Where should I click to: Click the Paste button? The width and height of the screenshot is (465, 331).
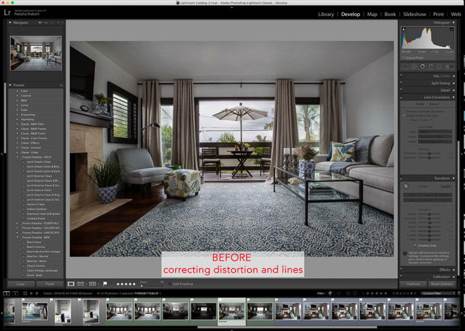coord(50,284)
